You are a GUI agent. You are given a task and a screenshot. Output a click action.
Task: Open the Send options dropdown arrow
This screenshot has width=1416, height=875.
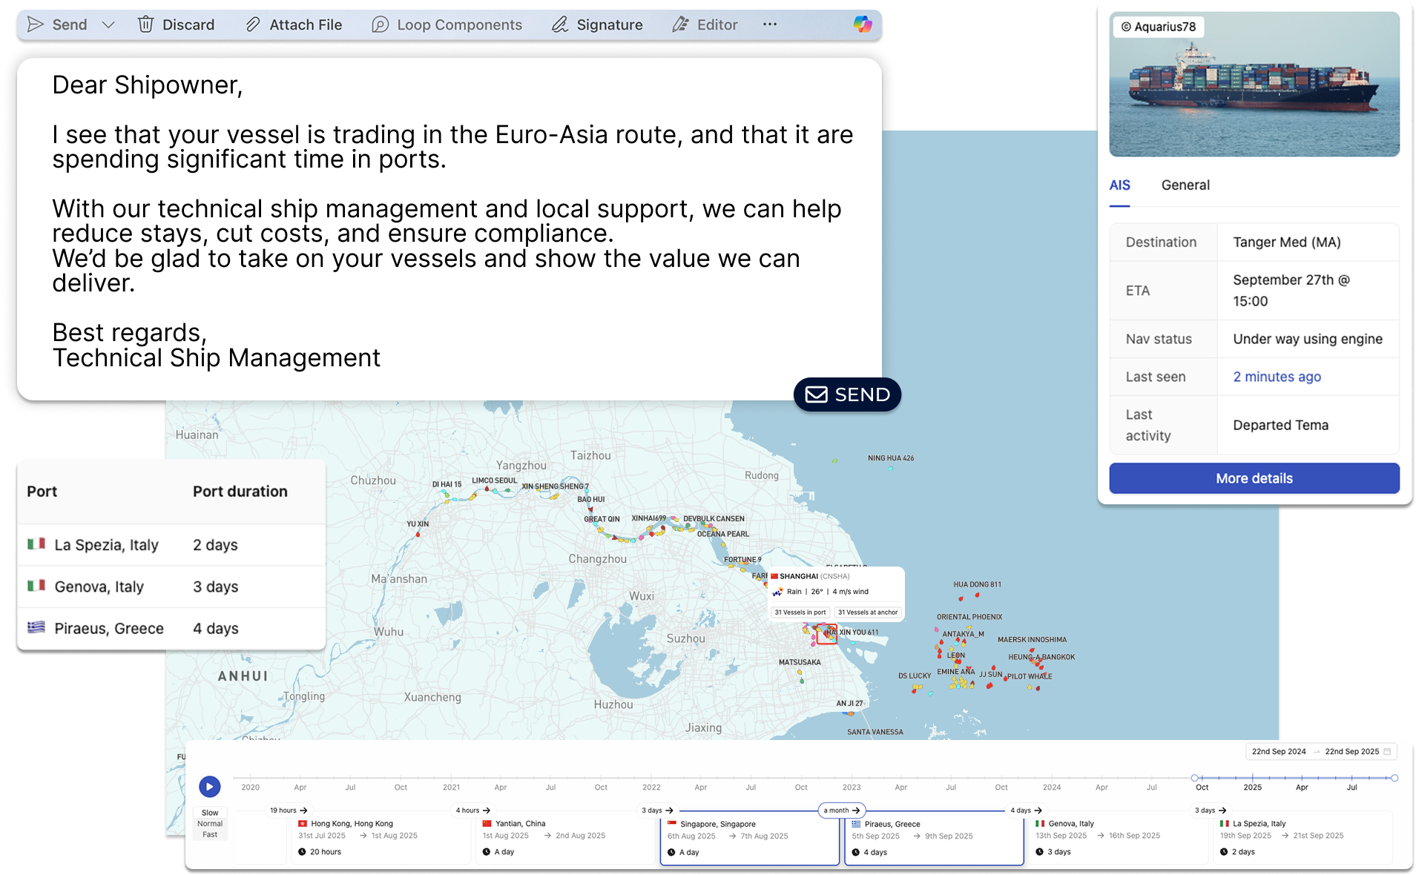coord(108,24)
